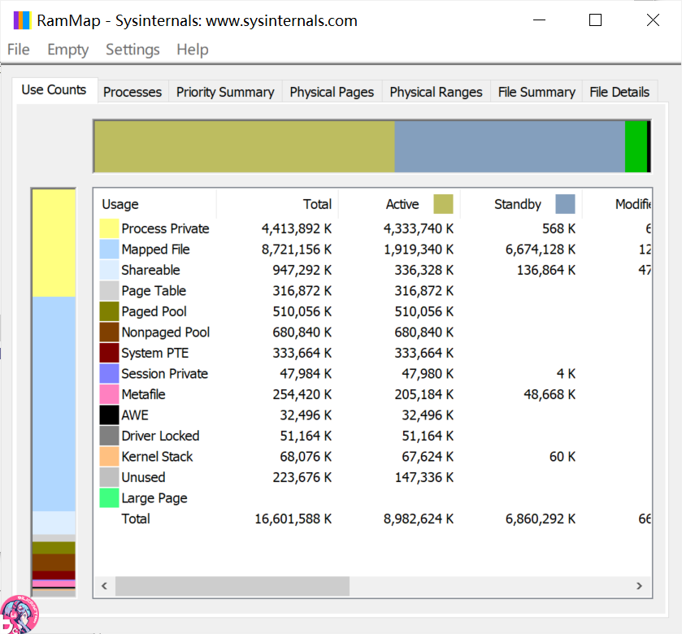Switch to the Priority Summary tab
This screenshot has height=634, width=682.
[x=225, y=92]
